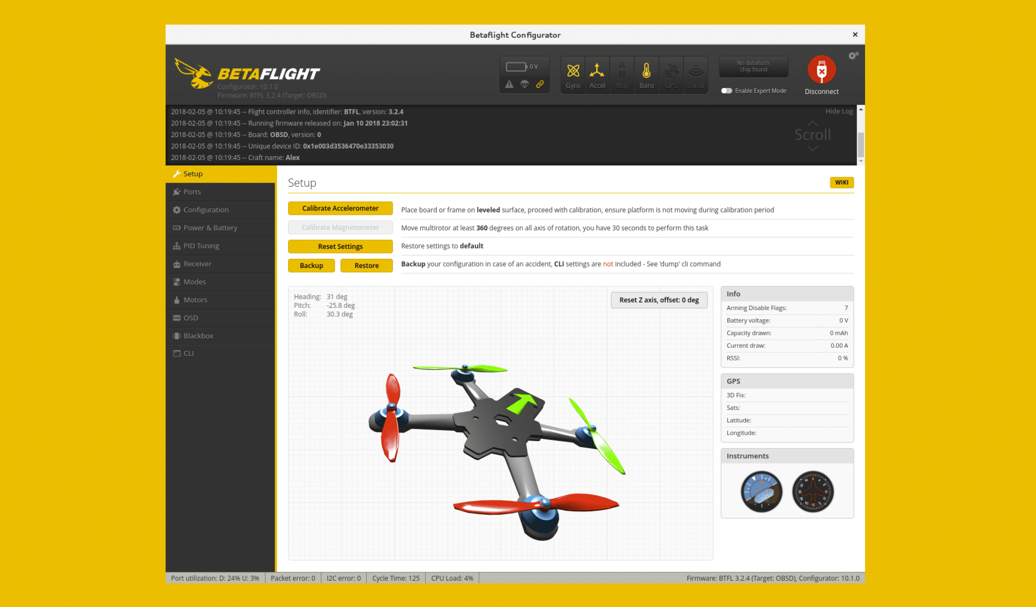Open the PID Tuning tab
1036x607 pixels.
(x=220, y=246)
